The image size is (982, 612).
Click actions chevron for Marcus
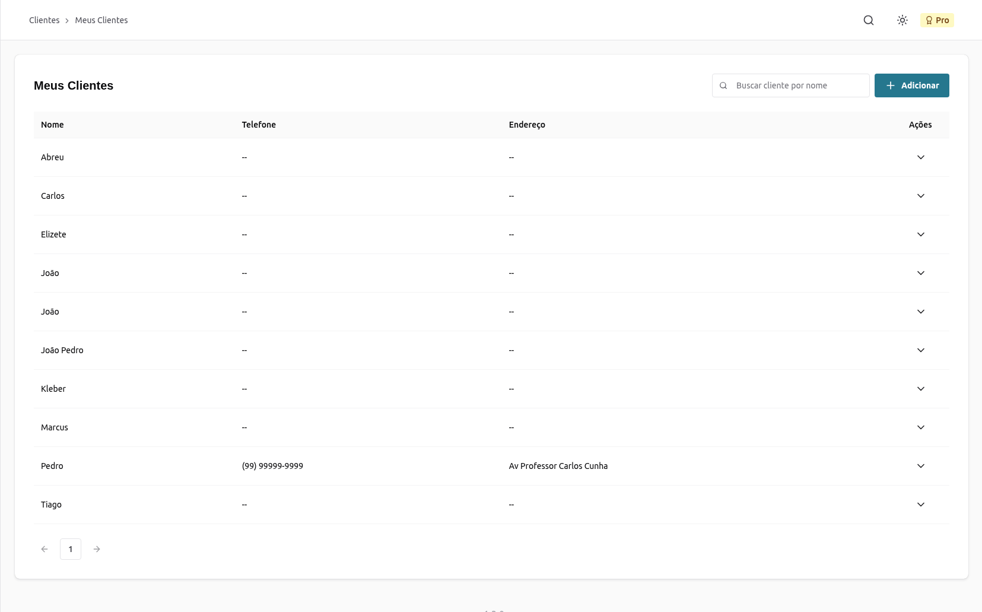pos(920,427)
